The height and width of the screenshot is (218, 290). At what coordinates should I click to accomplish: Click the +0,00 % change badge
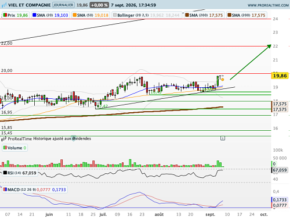[99, 5]
